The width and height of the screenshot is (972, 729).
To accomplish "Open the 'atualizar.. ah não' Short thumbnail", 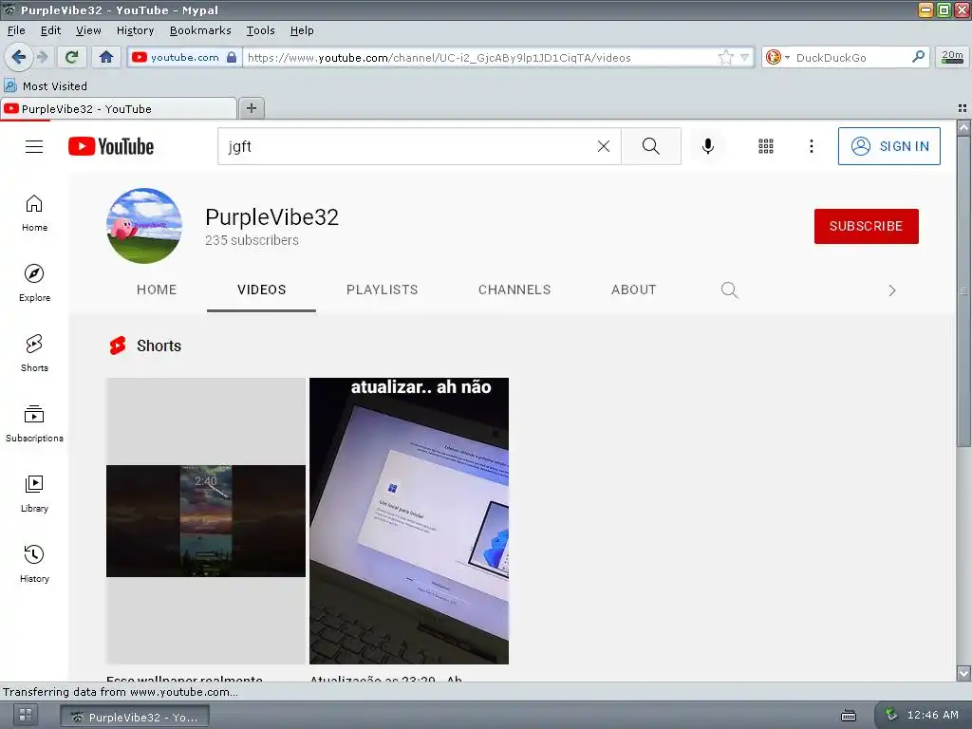I will pyautogui.click(x=409, y=521).
